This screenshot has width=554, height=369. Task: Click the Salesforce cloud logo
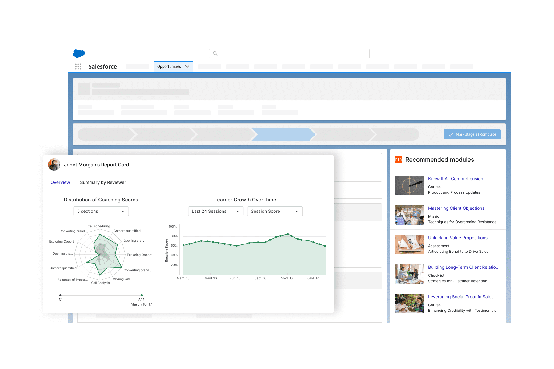(79, 54)
